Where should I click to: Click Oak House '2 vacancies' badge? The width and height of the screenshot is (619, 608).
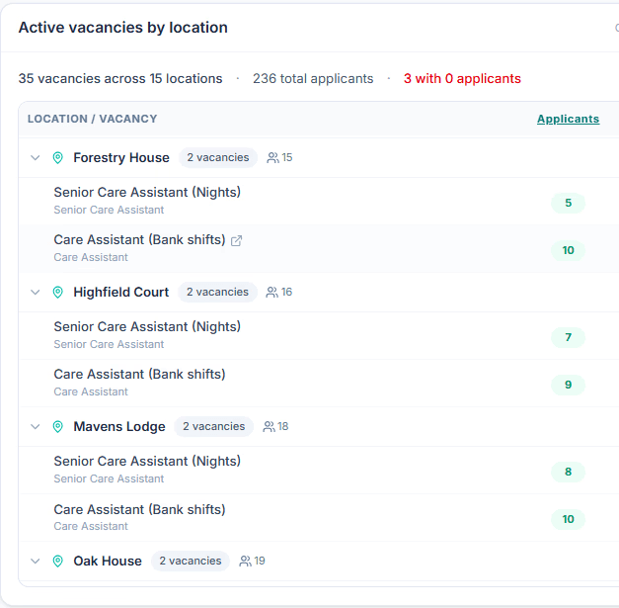click(x=191, y=561)
